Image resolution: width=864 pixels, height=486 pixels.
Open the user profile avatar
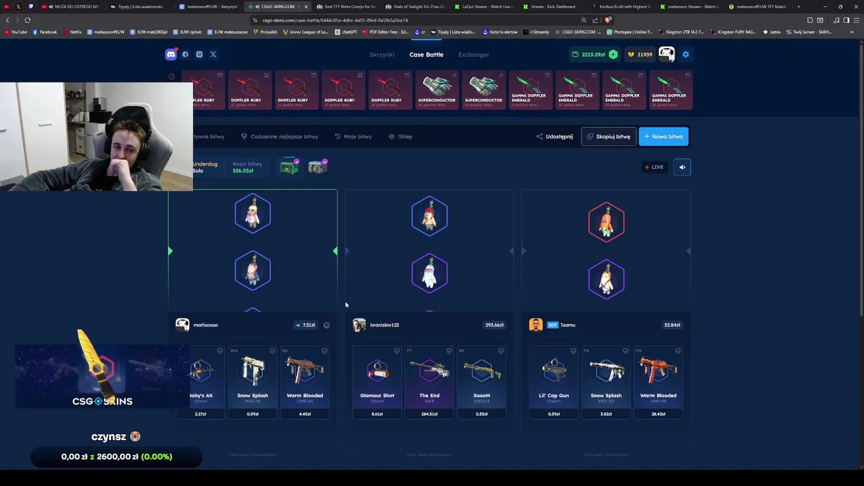tap(666, 54)
